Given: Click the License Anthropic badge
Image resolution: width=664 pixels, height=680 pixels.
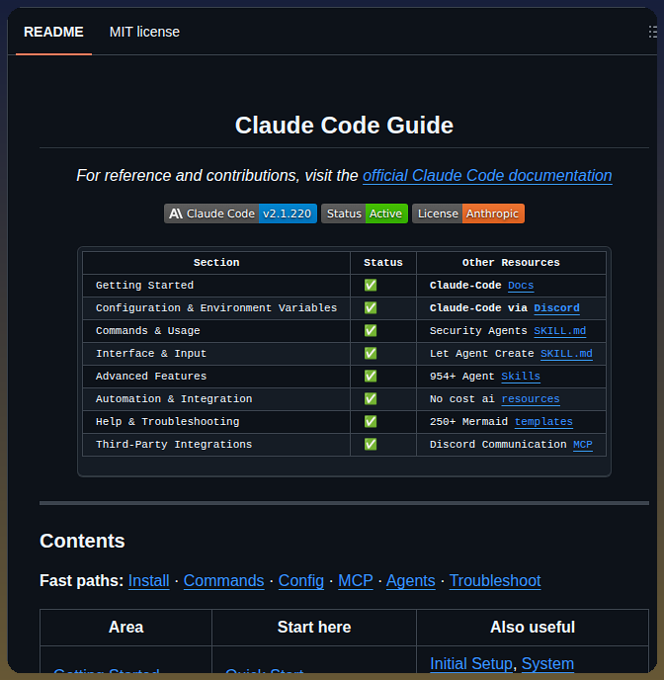Looking at the screenshot, I should tap(468, 213).
